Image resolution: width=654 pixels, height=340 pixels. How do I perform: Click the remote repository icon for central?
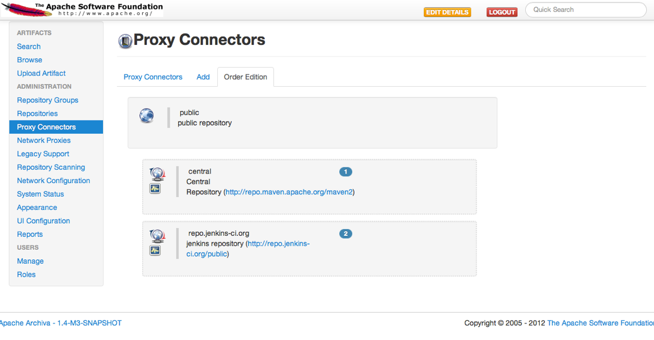click(x=157, y=174)
